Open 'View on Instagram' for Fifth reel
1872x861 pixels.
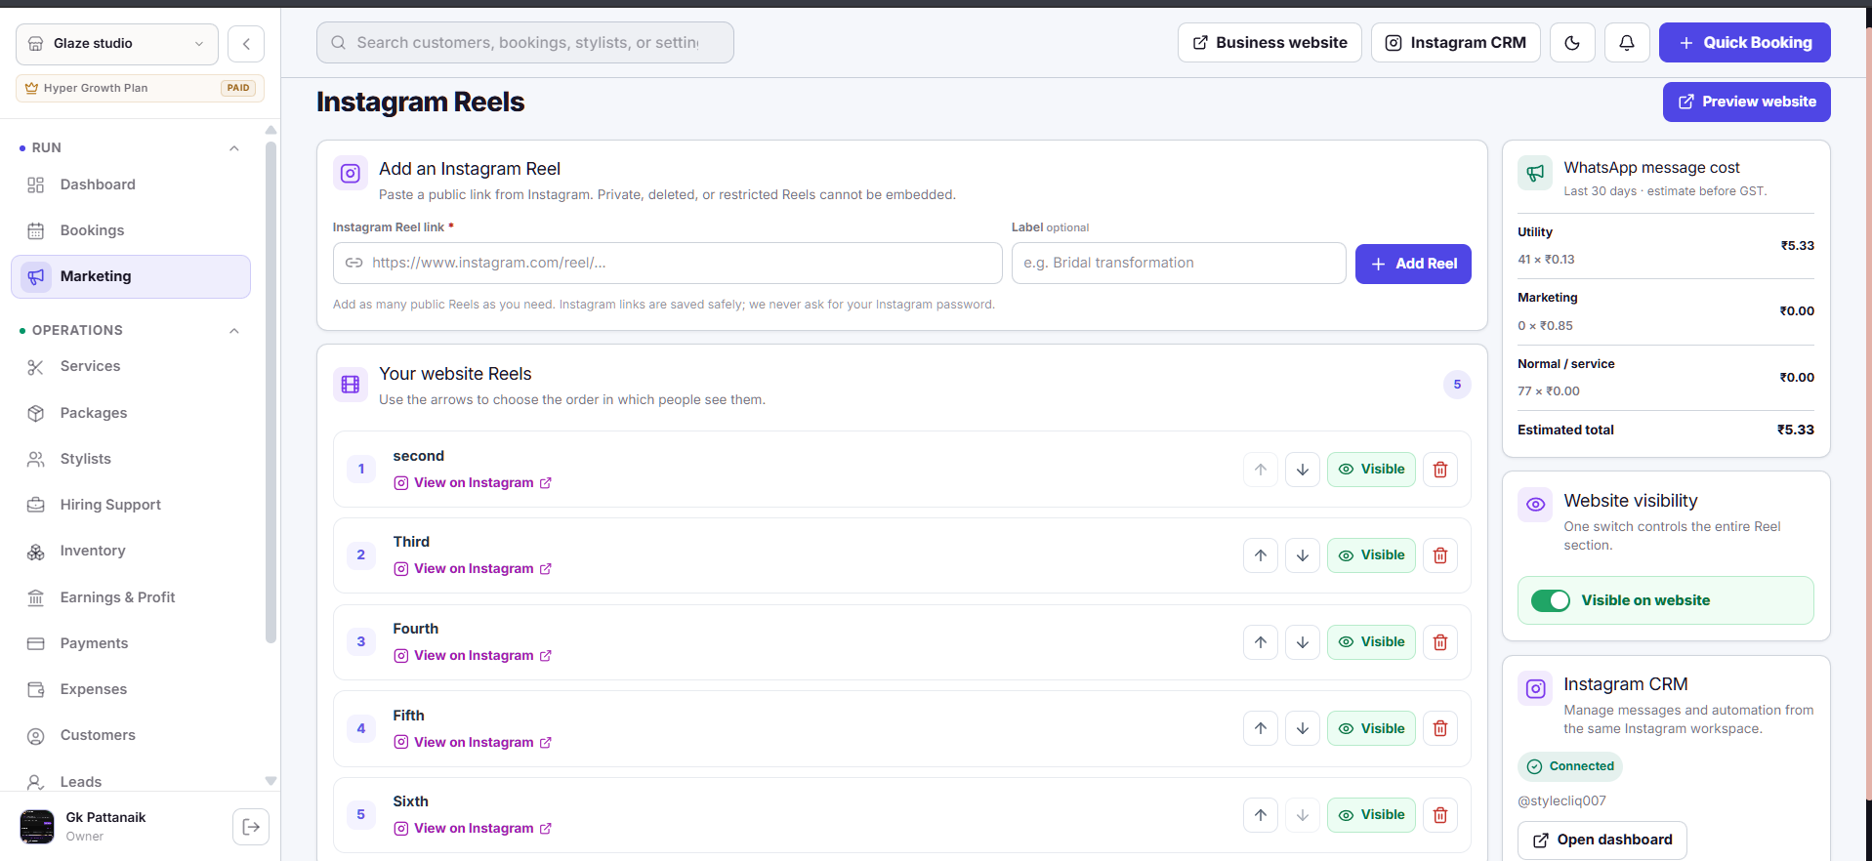click(474, 742)
